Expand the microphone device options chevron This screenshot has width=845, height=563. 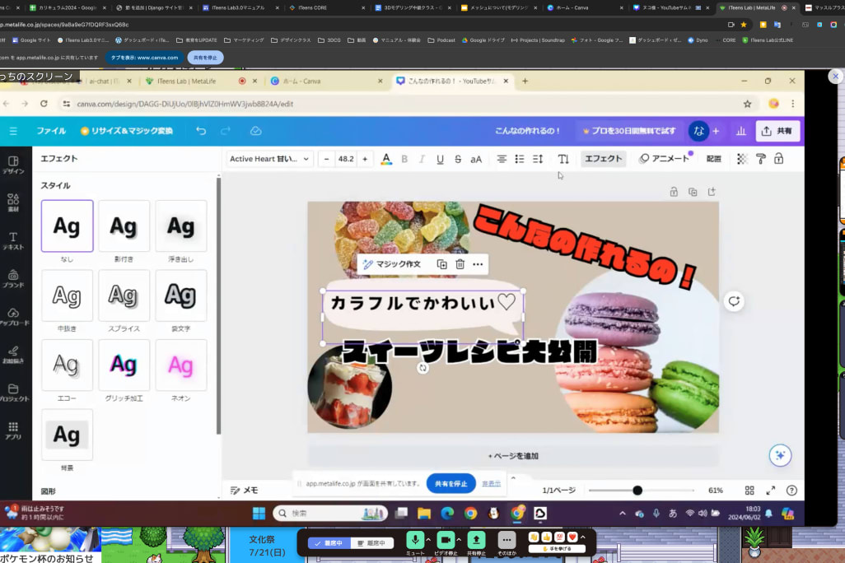428,539
